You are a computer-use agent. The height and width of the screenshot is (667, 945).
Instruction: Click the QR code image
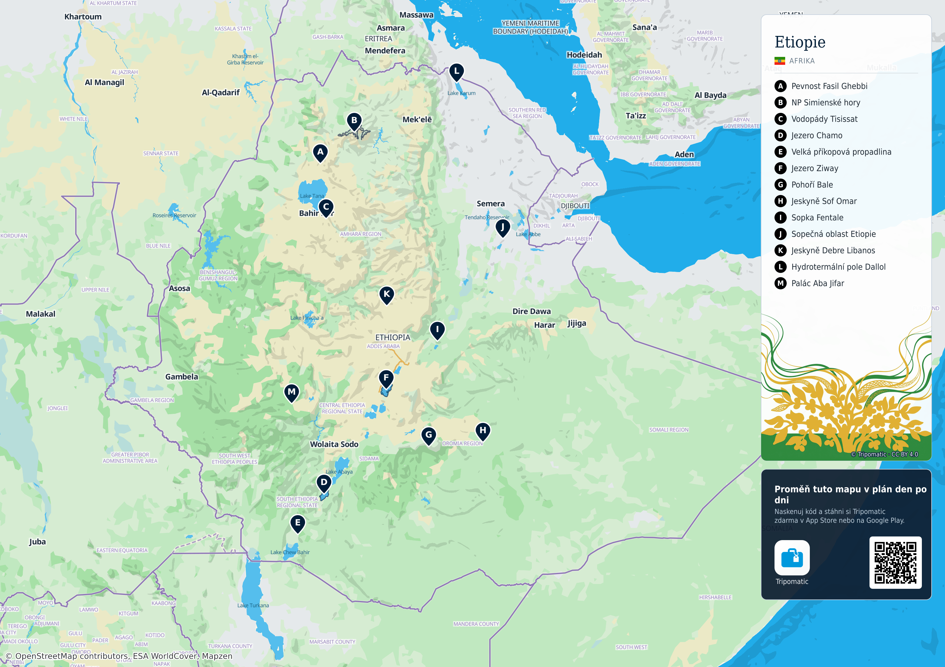pyautogui.click(x=895, y=563)
